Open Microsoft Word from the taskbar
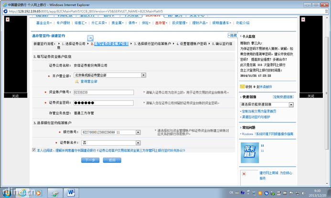 [71, 193]
